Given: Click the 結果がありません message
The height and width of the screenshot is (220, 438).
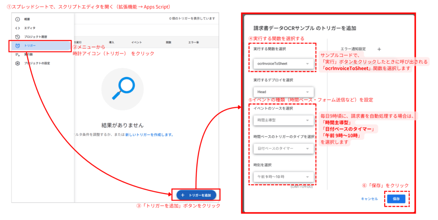Looking at the screenshot, I should pos(123,125).
